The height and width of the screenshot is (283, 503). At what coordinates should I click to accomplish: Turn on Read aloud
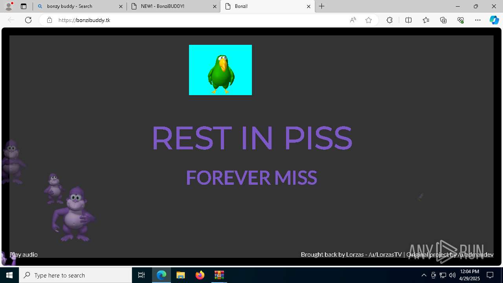(353, 20)
